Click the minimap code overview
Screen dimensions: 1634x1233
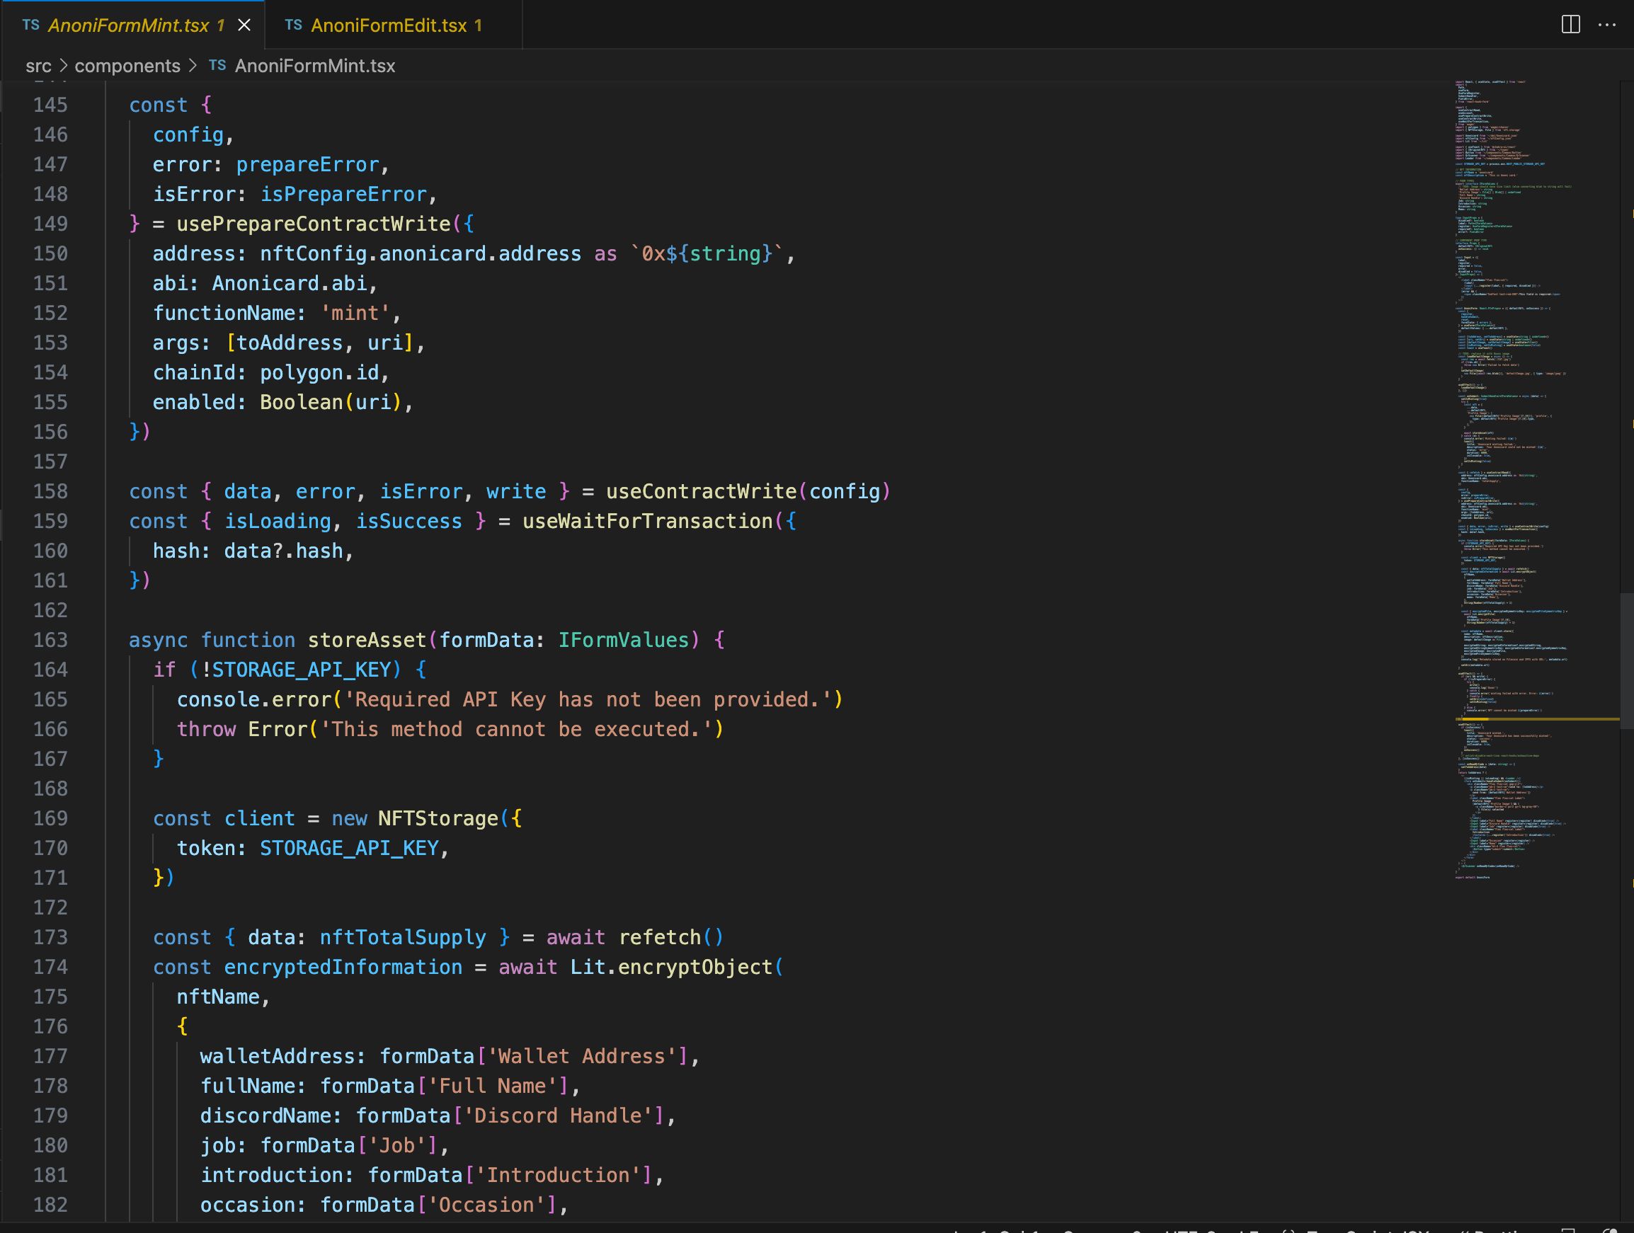coord(1536,480)
